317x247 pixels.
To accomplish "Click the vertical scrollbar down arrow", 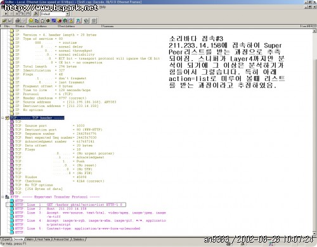I will [314, 234].
